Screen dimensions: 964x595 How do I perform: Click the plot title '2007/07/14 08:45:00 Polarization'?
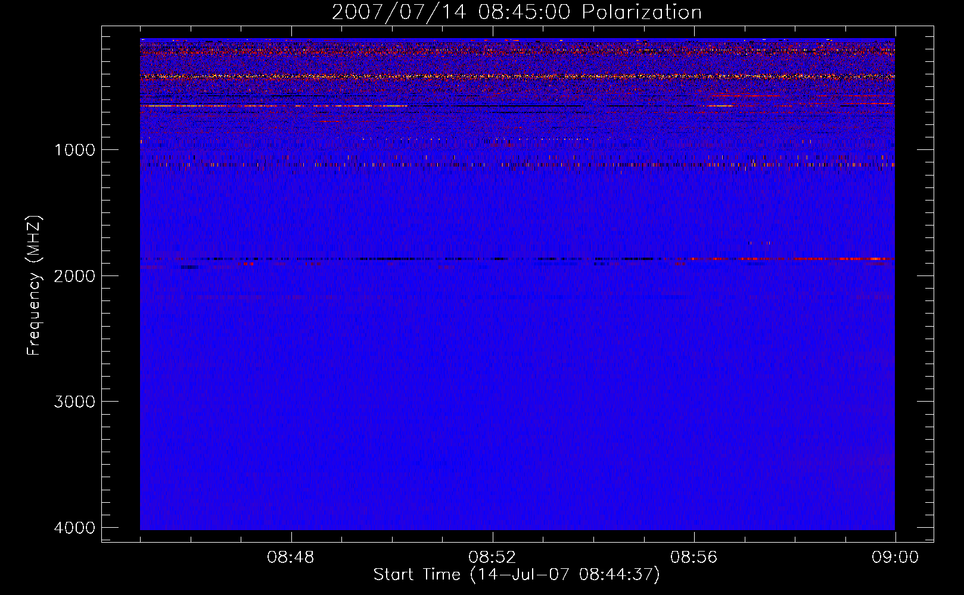(517, 12)
